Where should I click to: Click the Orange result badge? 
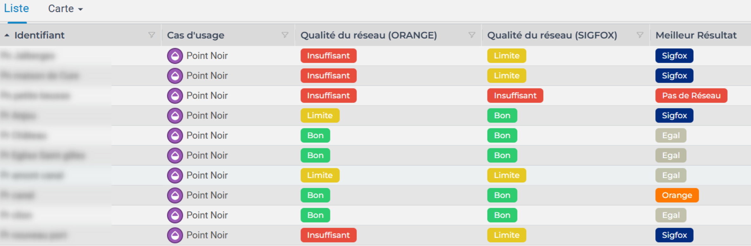click(x=677, y=195)
